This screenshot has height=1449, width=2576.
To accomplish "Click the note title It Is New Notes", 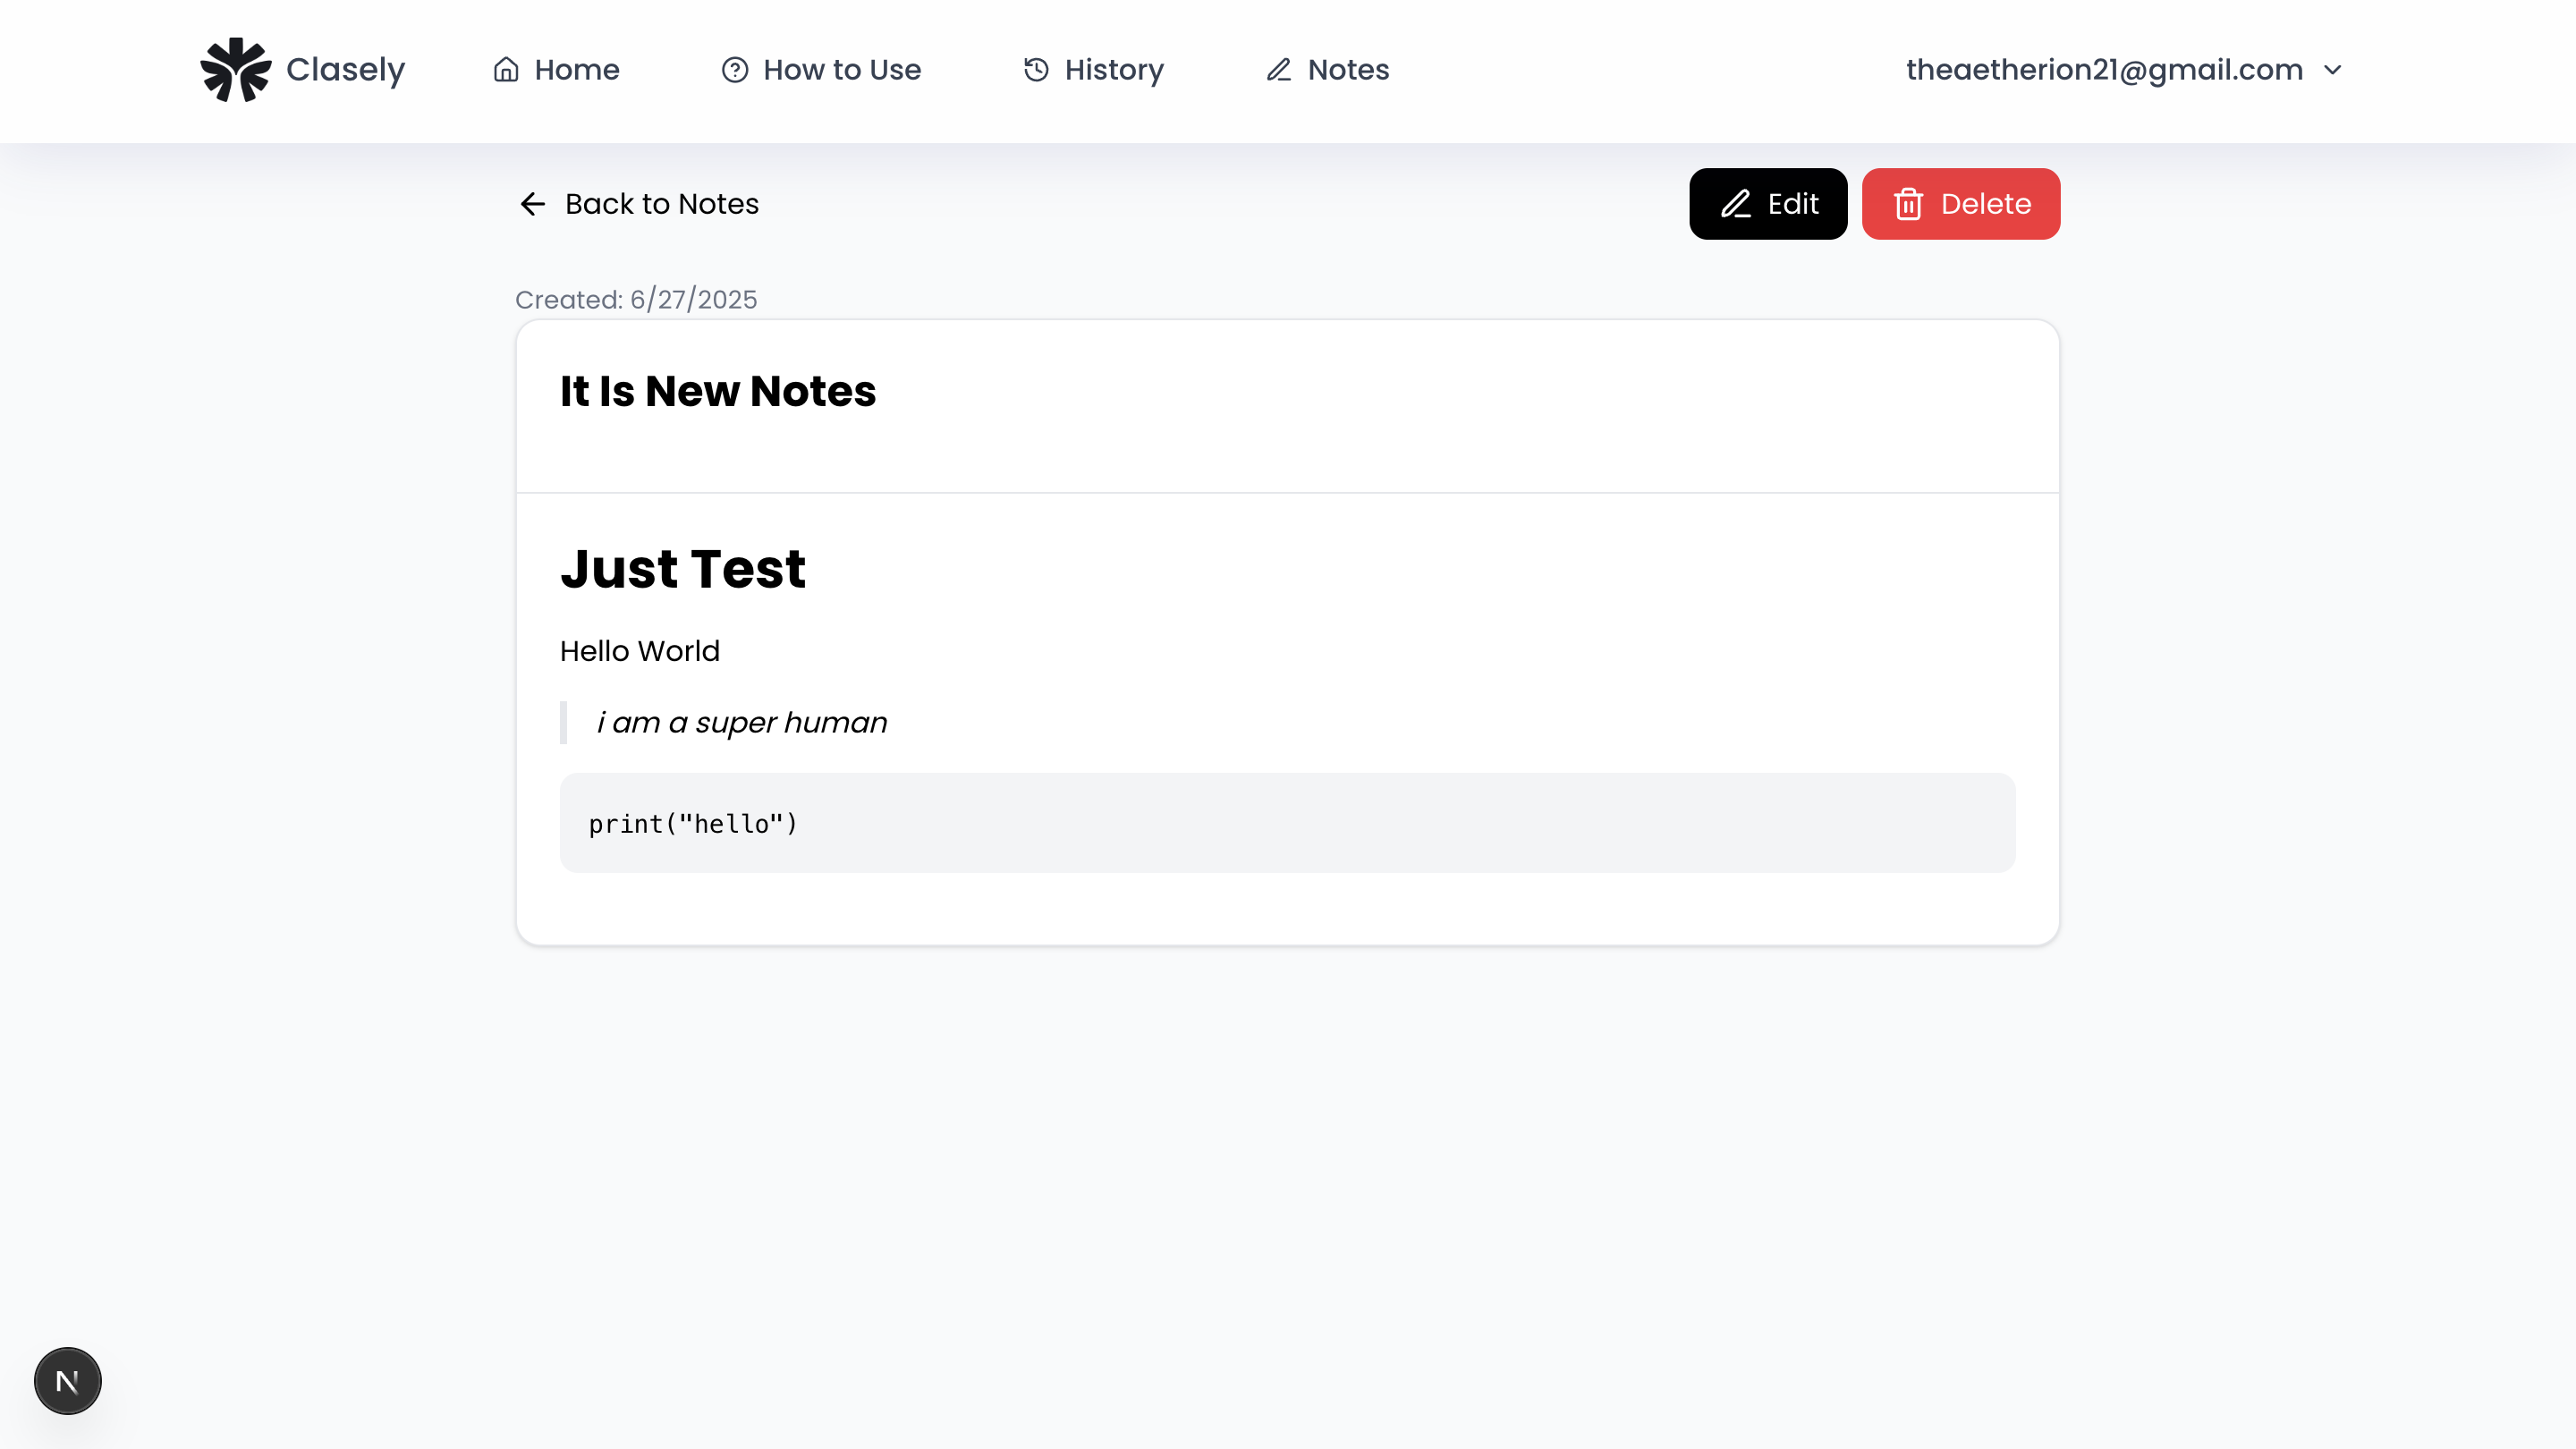I will (x=718, y=391).
